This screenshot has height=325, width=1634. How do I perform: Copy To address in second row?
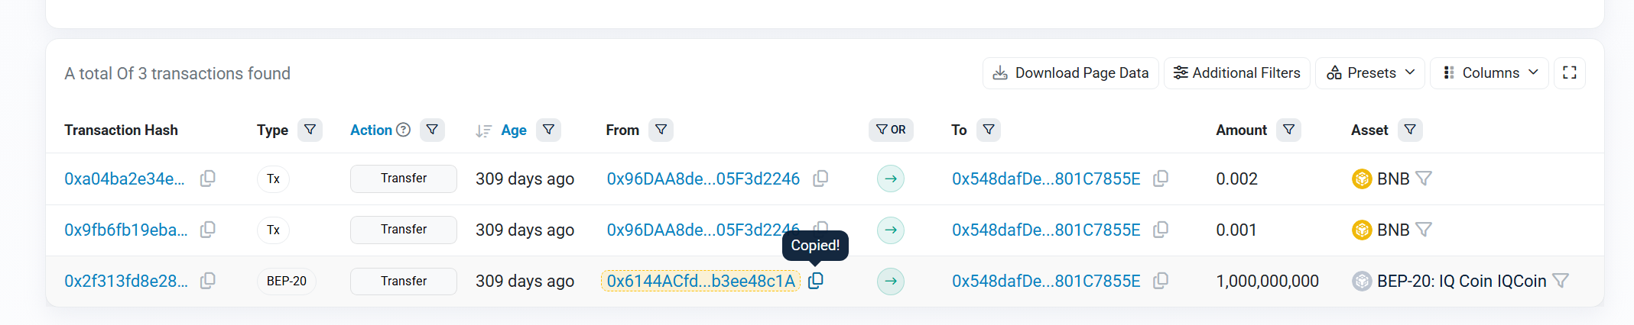tap(1161, 230)
